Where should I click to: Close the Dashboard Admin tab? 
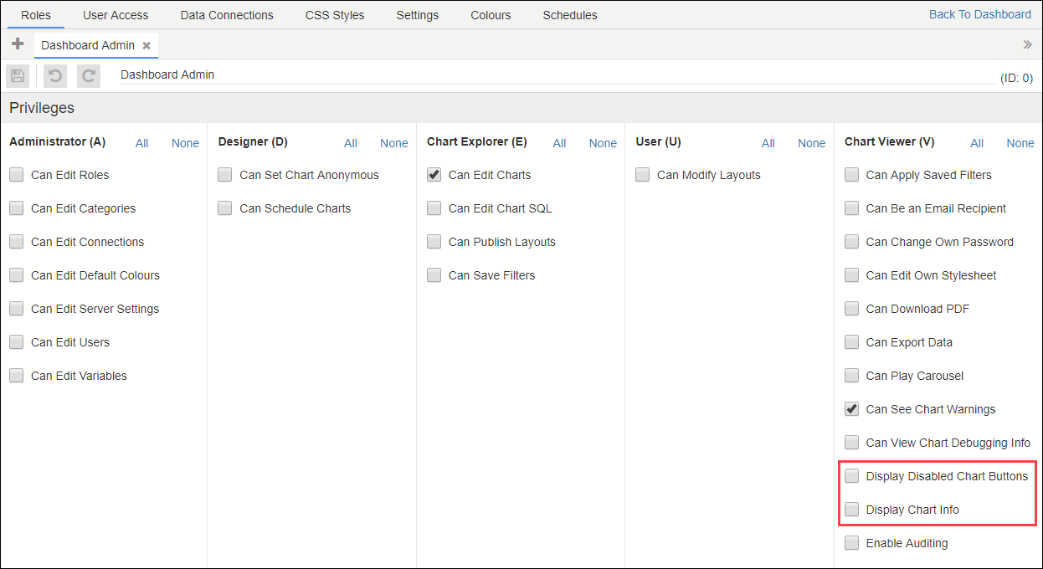tap(147, 46)
